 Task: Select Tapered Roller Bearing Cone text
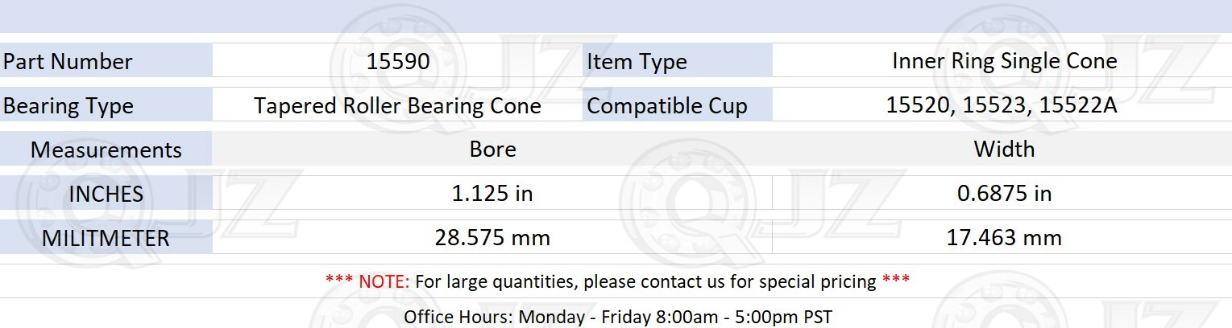(x=397, y=105)
